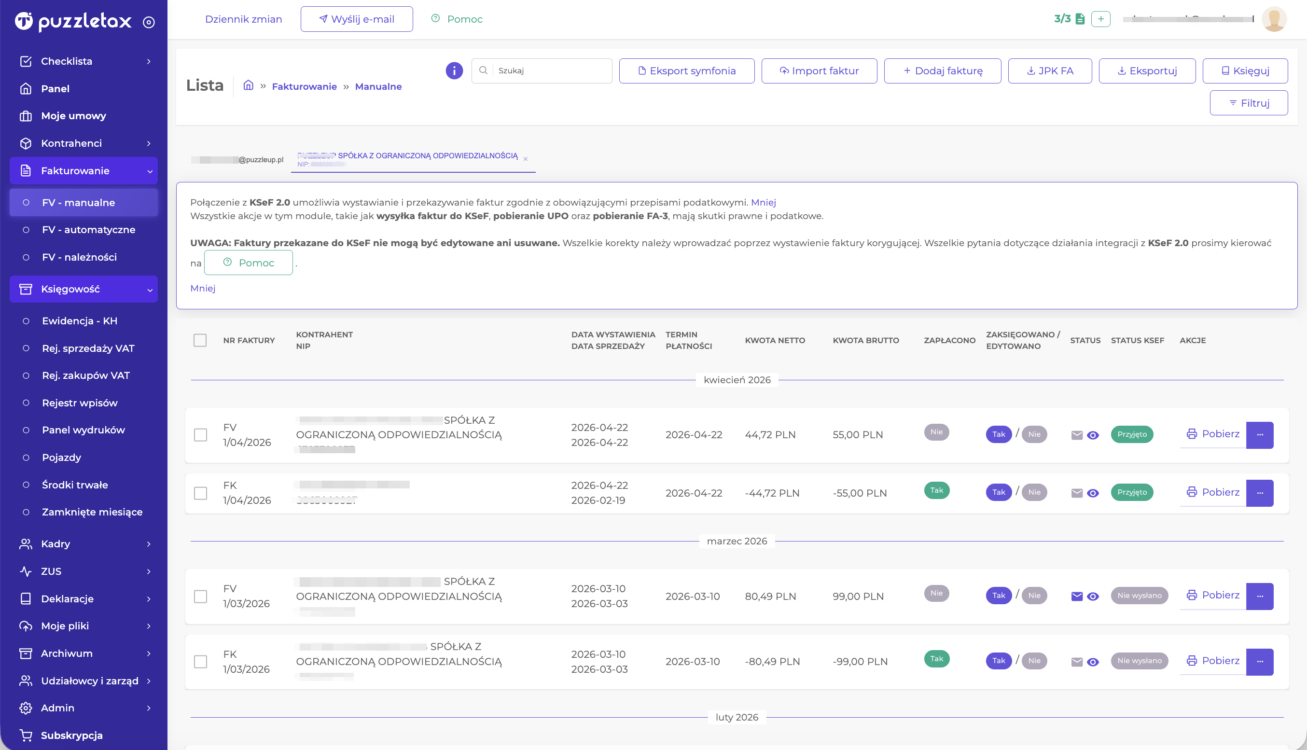Viewport: 1307px width, 750px height.
Task: Select checkbox for invoice FK 1/03/2026
Action: click(x=200, y=661)
